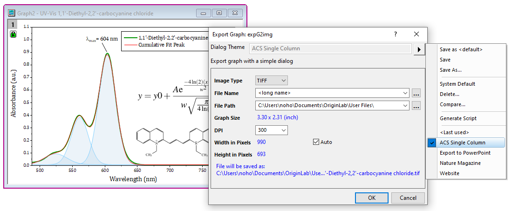Image resolution: width=512 pixels, height=211 pixels.
Task: Open the File Name dropdown list
Action: click(405, 93)
